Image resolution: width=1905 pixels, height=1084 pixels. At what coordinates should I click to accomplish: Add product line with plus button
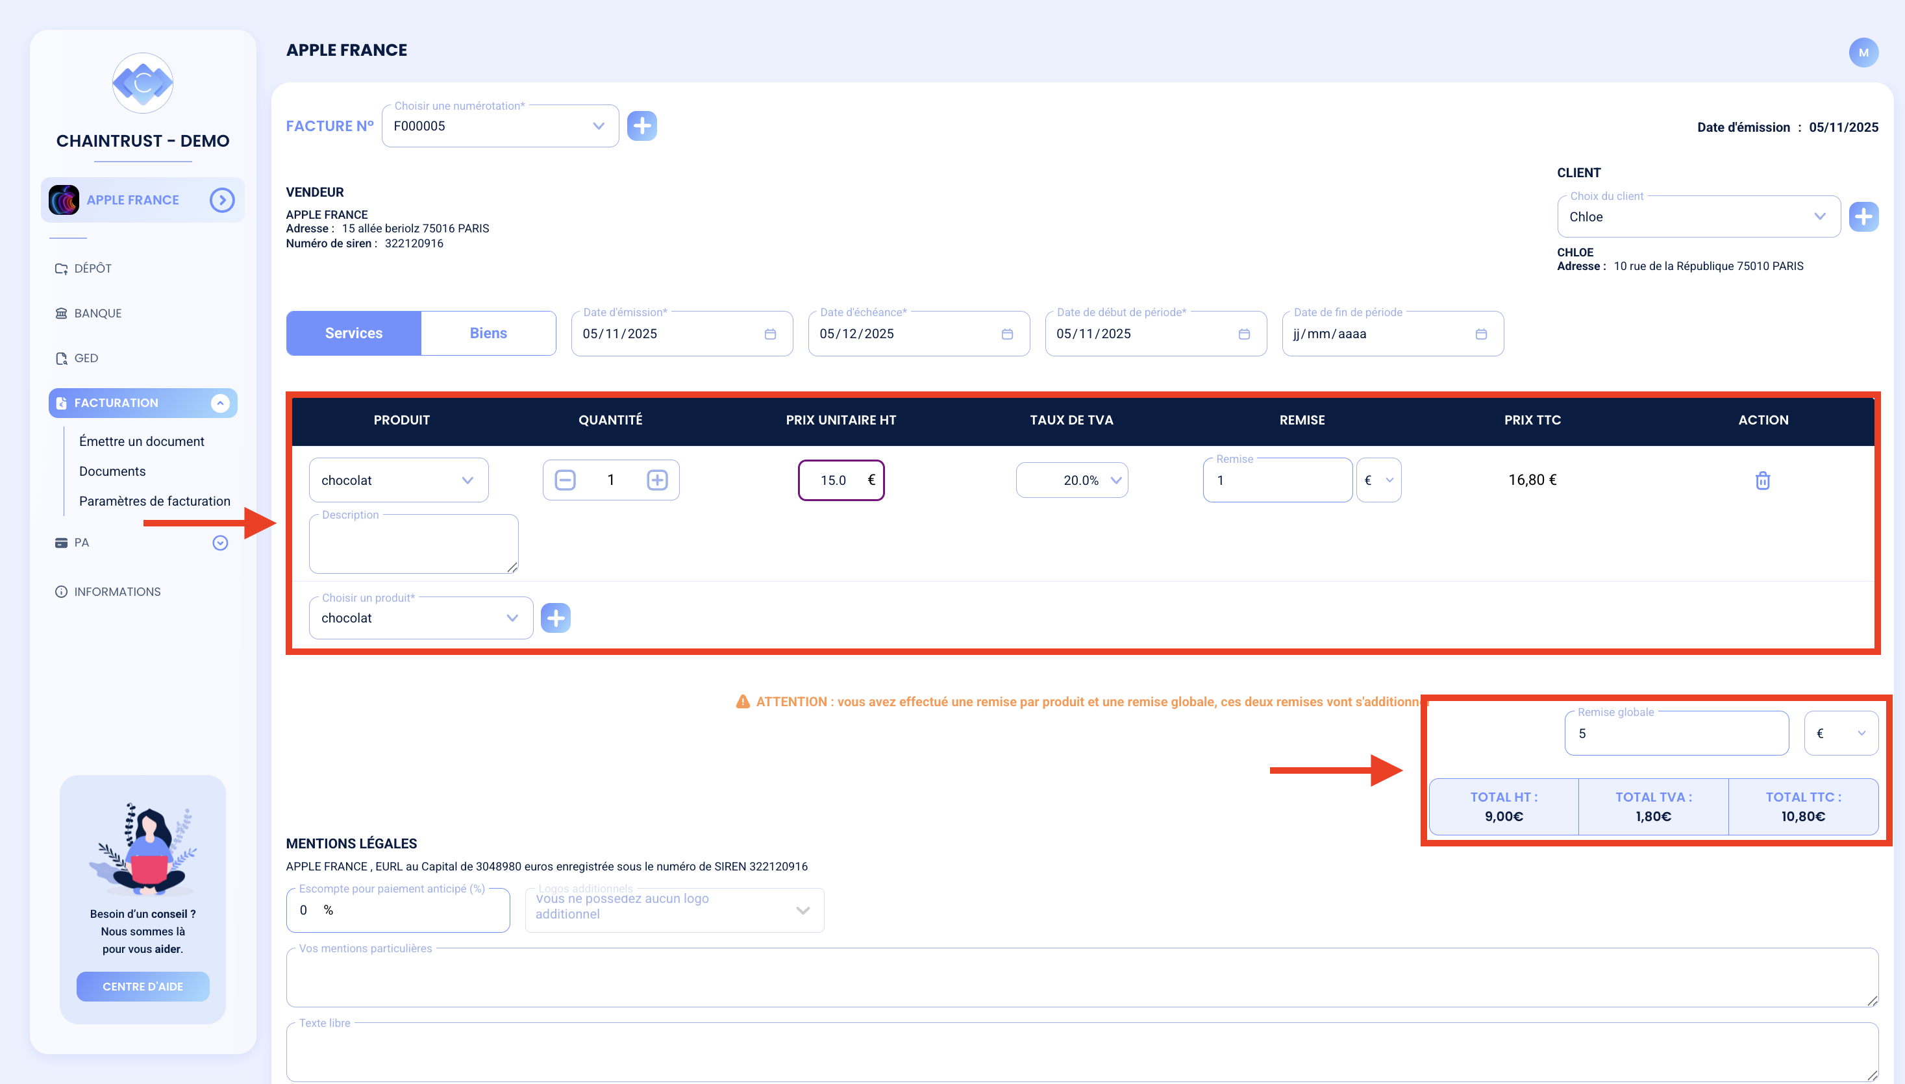point(556,618)
